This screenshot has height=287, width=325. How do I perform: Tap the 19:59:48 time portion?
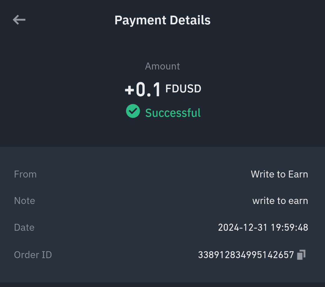(x=289, y=227)
